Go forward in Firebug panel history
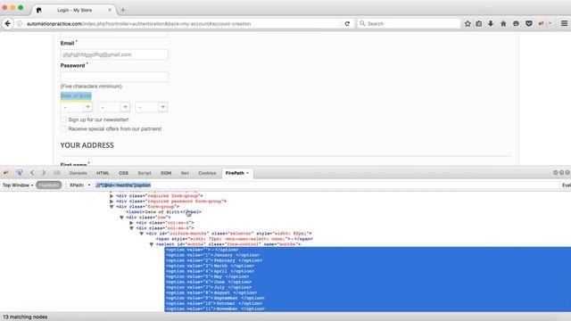 (44, 173)
